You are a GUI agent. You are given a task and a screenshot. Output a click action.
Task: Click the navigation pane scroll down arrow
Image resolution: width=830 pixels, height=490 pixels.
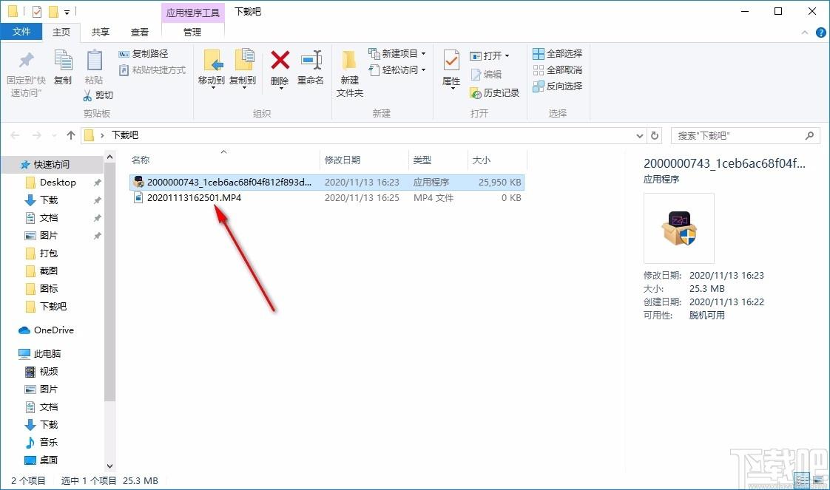click(x=109, y=466)
